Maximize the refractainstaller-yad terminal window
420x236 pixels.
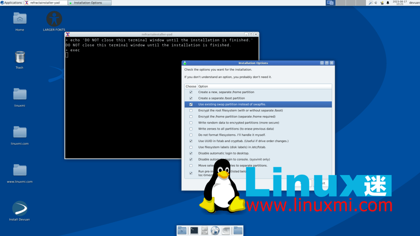point(251,34)
